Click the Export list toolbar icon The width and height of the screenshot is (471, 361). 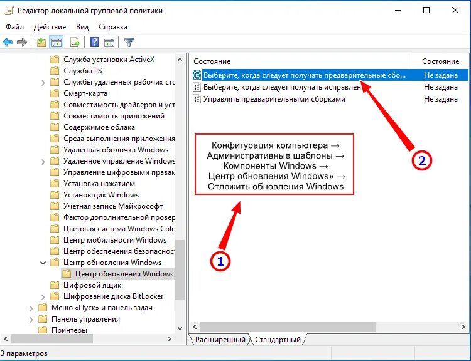pos(75,42)
